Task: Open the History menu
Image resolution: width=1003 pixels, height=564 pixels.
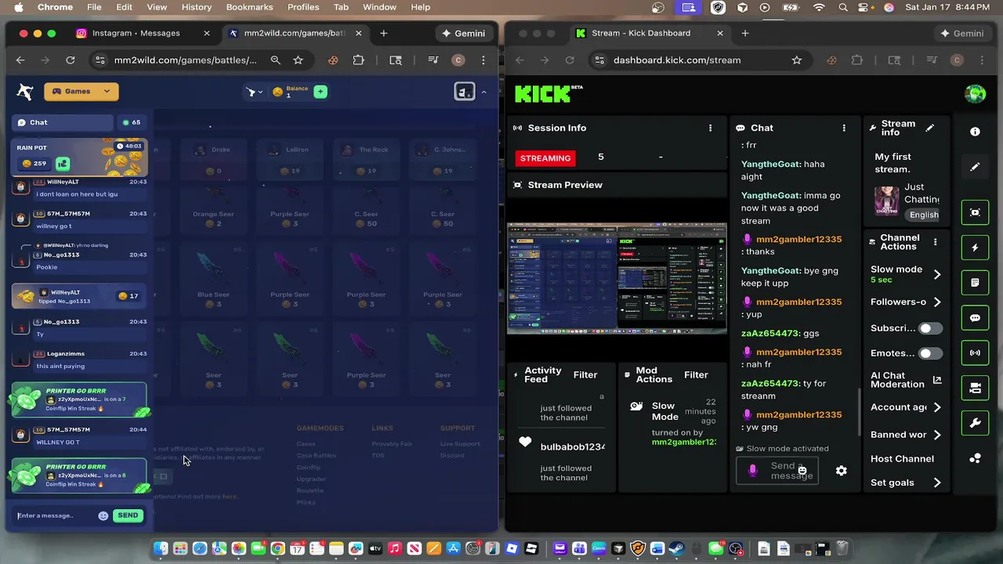Action: coord(197,7)
